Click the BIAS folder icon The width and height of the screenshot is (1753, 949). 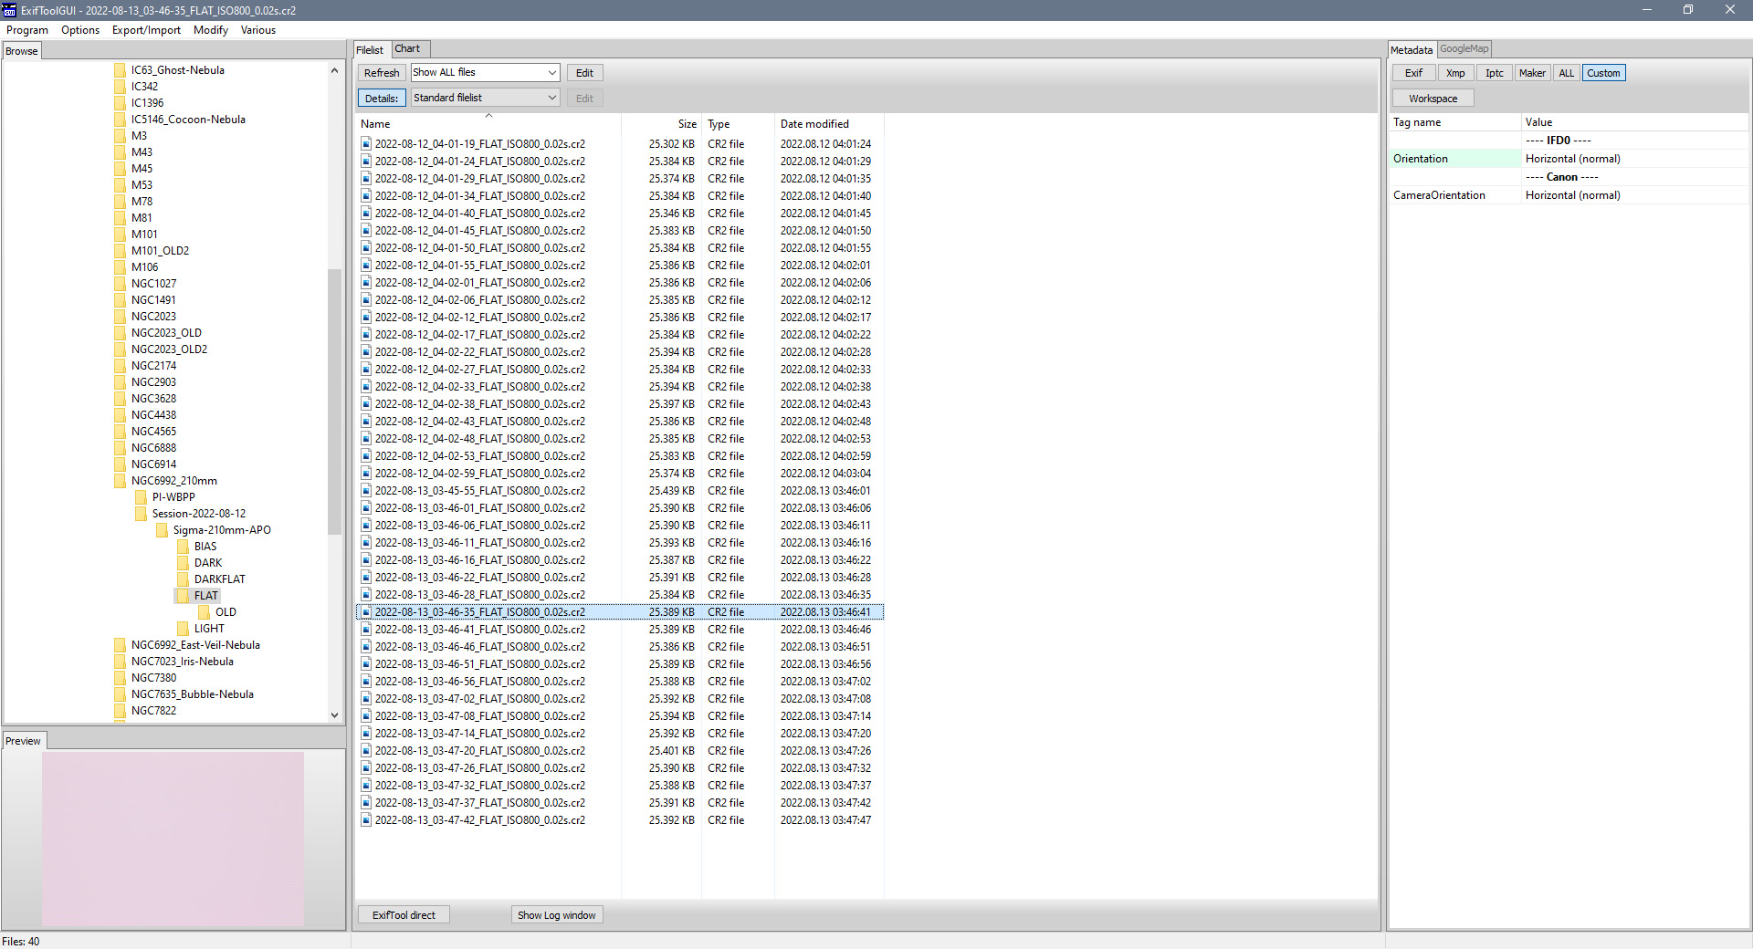(183, 547)
